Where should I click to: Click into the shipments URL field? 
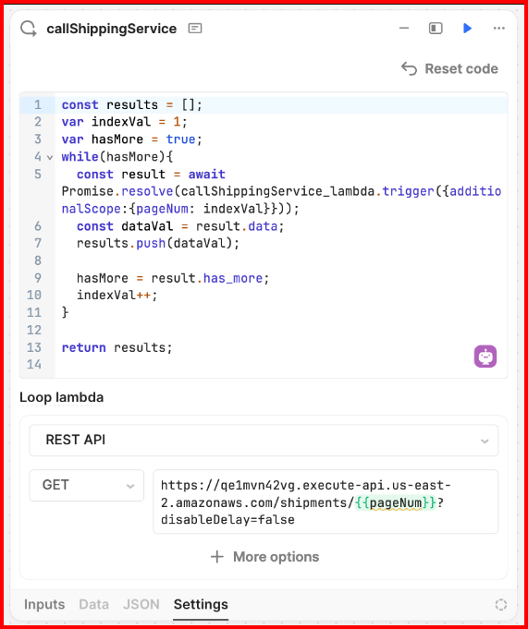tap(325, 502)
